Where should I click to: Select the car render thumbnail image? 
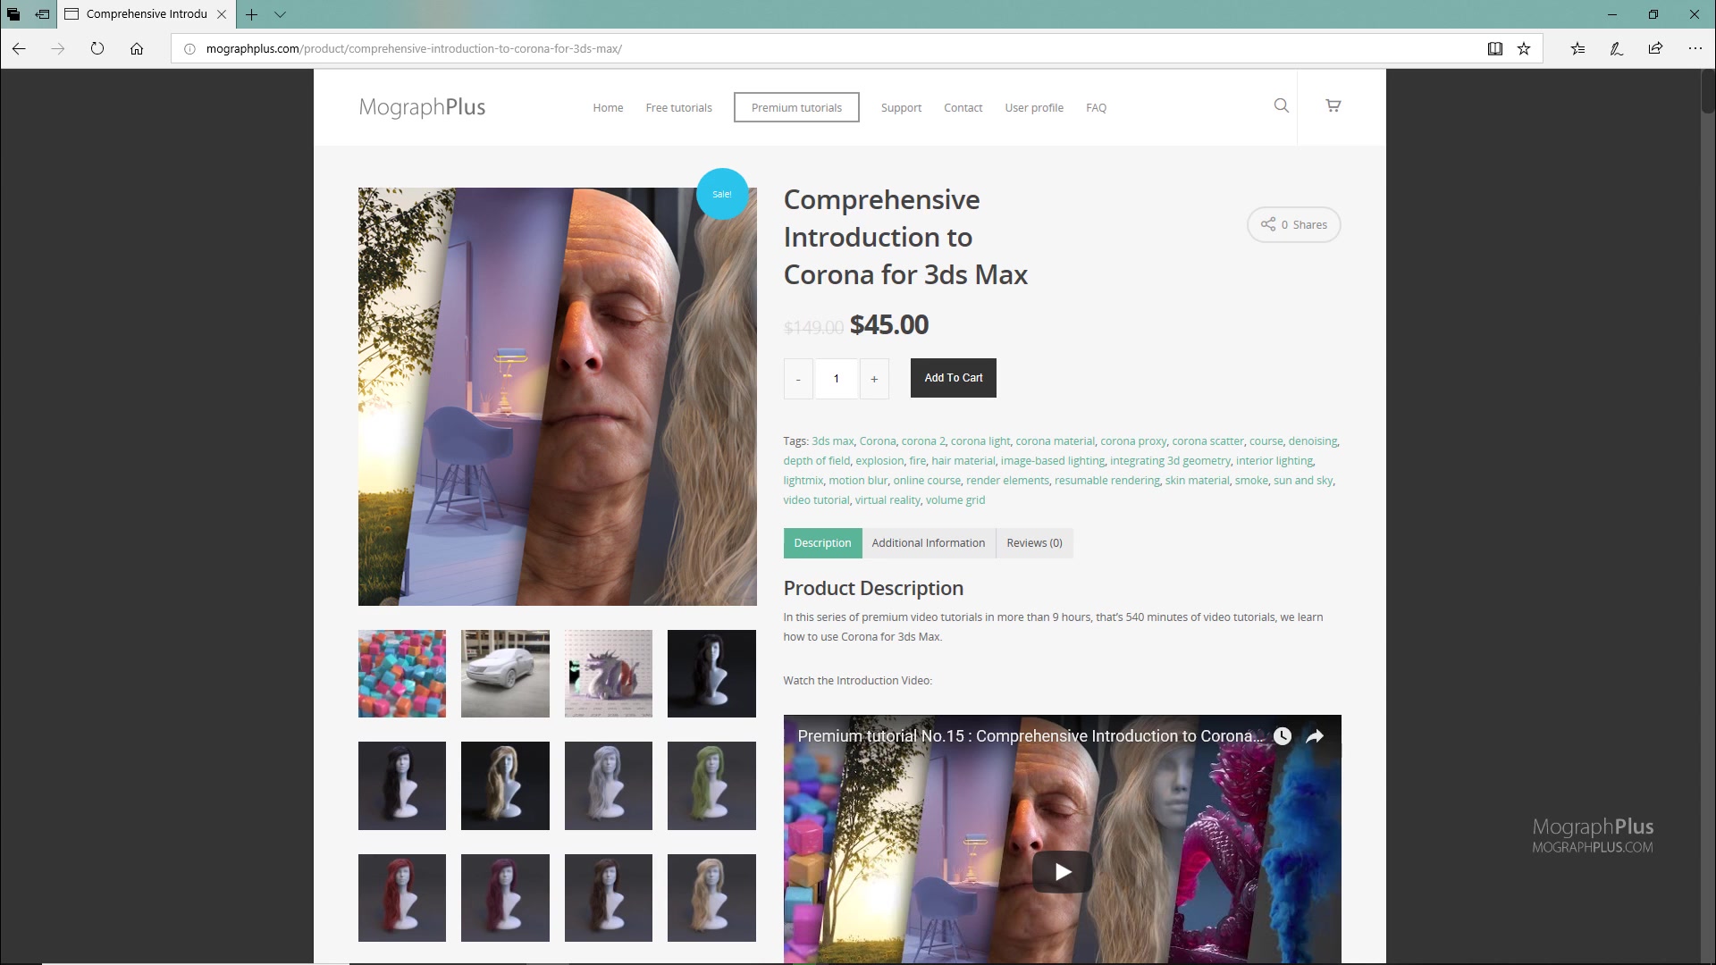click(x=504, y=673)
